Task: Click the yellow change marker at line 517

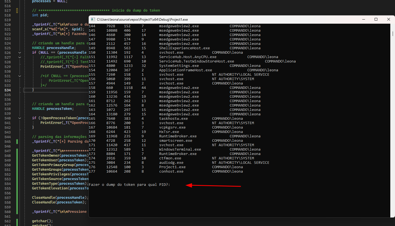Action: 17,10
